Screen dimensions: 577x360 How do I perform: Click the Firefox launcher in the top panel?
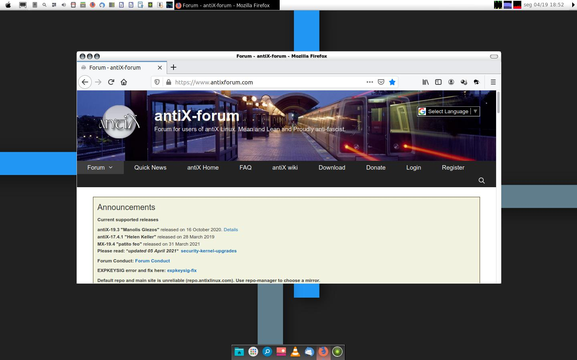tap(93, 5)
